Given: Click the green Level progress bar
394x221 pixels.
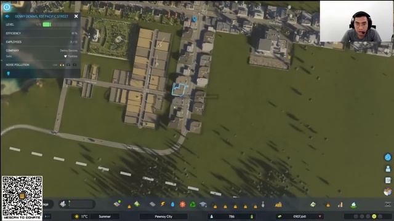Looking at the screenshot, I should click(x=47, y=25).
